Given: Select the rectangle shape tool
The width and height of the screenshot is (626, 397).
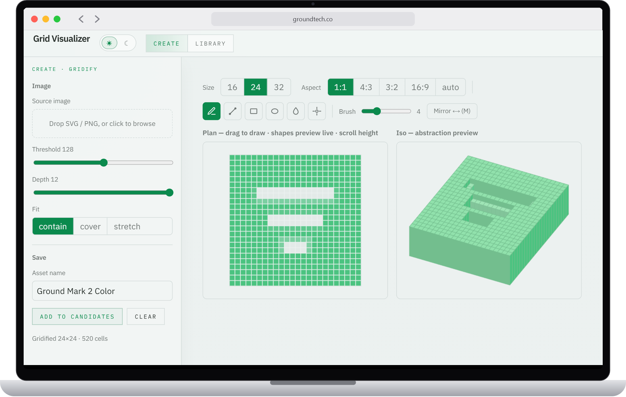Looking at the screenshot, I should [x=254, y=111].
